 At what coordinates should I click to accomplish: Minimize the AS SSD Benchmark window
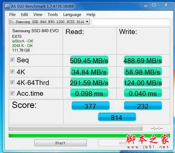(146, 6)
